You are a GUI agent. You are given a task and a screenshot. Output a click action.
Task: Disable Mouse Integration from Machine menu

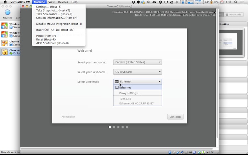59,24
